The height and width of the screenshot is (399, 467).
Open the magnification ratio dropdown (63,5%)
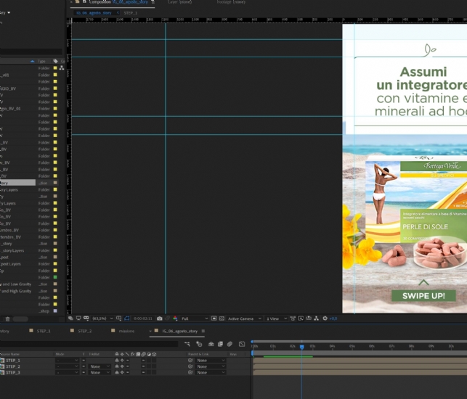(102, 318)
